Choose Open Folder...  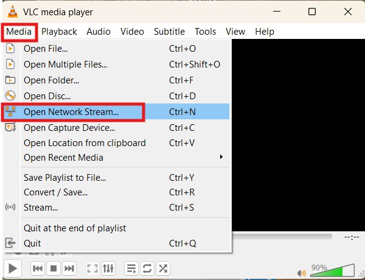[x=116, y=80]
